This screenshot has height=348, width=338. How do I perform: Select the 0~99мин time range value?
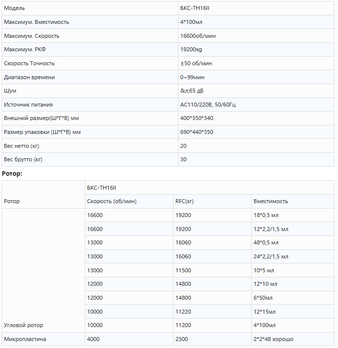[192, 77]
